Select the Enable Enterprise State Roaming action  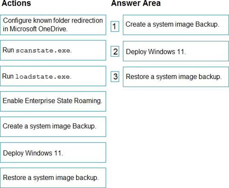53,101
